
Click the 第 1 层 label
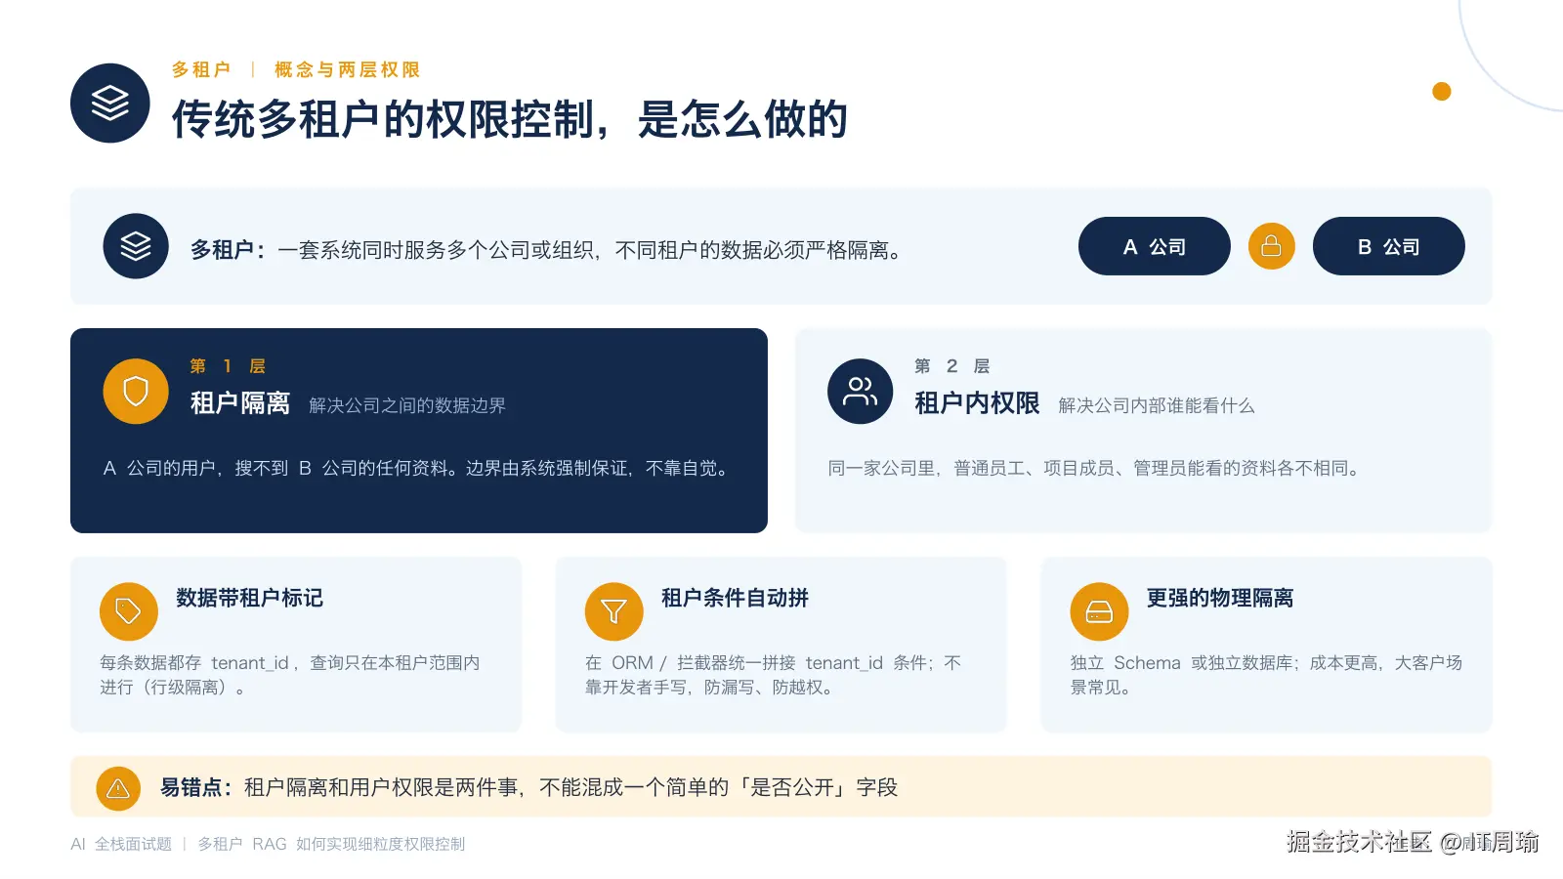coord(228,366)
